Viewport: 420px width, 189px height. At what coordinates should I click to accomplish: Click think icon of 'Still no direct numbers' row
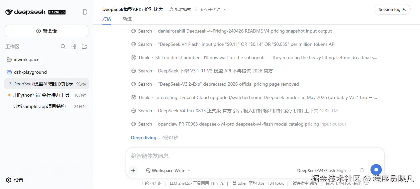134,57
